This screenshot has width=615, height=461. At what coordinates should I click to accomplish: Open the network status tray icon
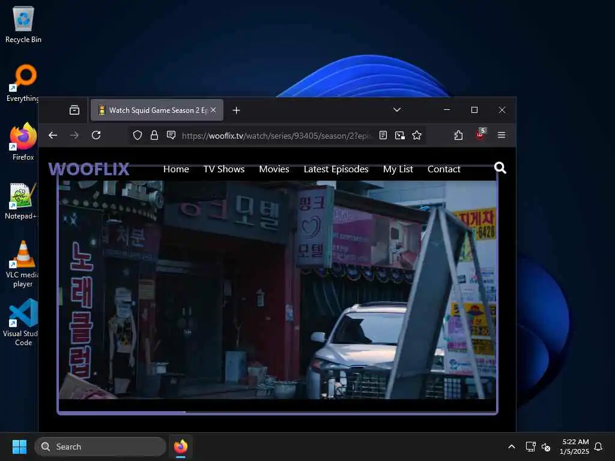pyautogui.click(x=530, y=447)
